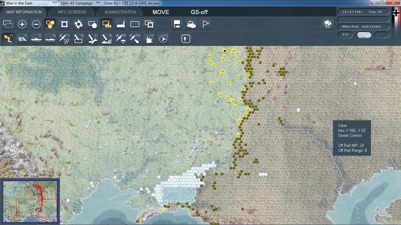Click the F12 circled arrow icon
Screen dimensions: 401x225
coord(163,39)
